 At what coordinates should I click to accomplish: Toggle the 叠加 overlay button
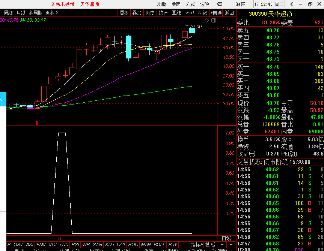pos(137,13)
